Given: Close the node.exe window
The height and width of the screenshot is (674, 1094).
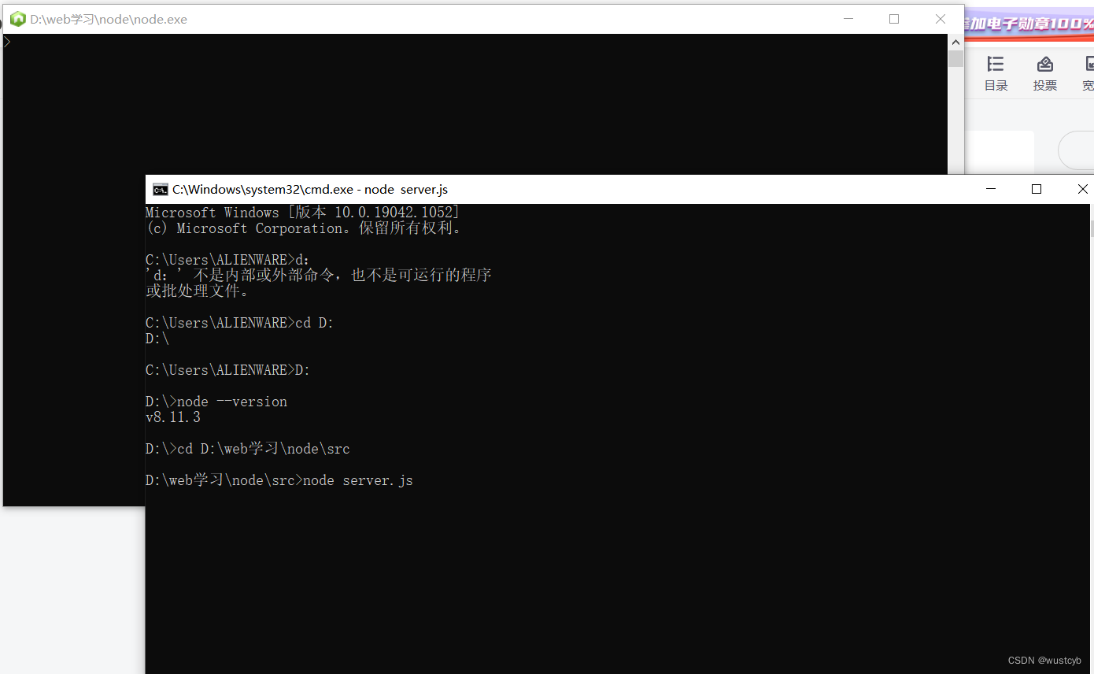Looking at the screenshot, I should click(x=941, y=19).
